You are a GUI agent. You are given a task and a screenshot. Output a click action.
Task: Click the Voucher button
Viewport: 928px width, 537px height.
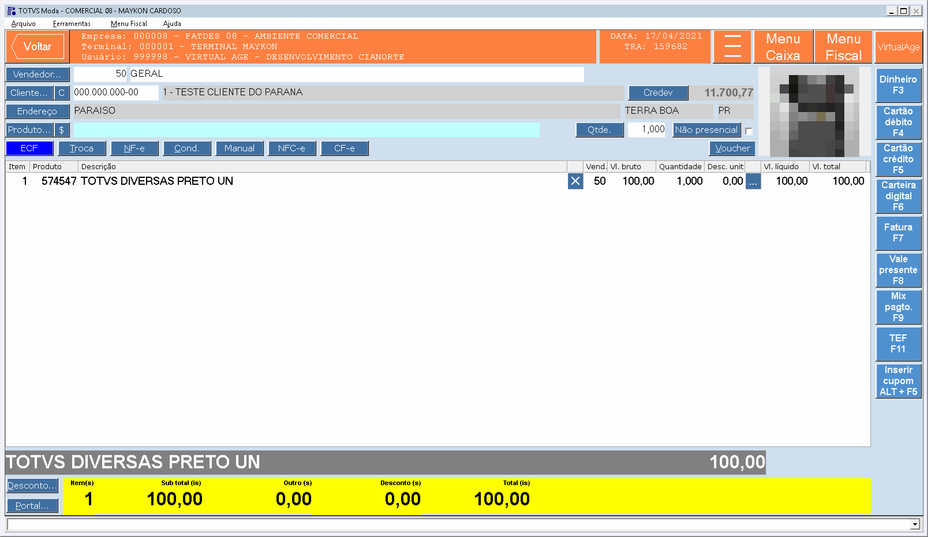[732, 148]
